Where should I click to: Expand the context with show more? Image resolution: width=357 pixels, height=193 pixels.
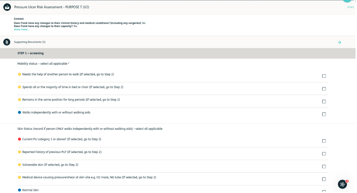(21, 29)
